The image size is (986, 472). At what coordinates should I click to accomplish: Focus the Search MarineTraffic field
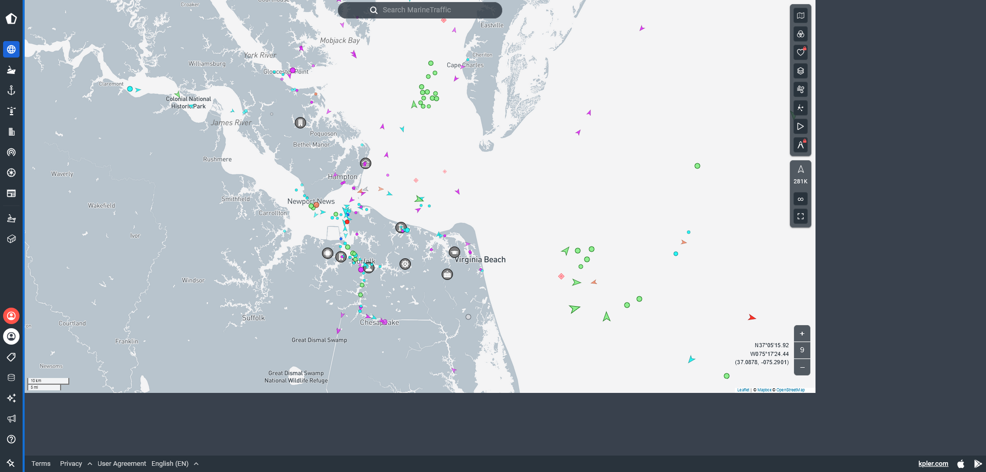click(420, 10)
